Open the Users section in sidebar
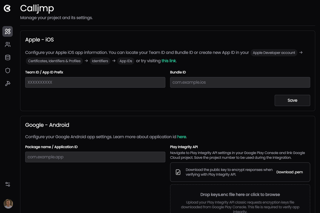 point(8,44)
